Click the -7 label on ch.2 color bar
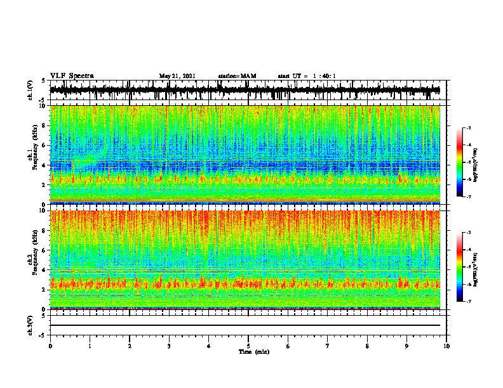 [469, 302]
